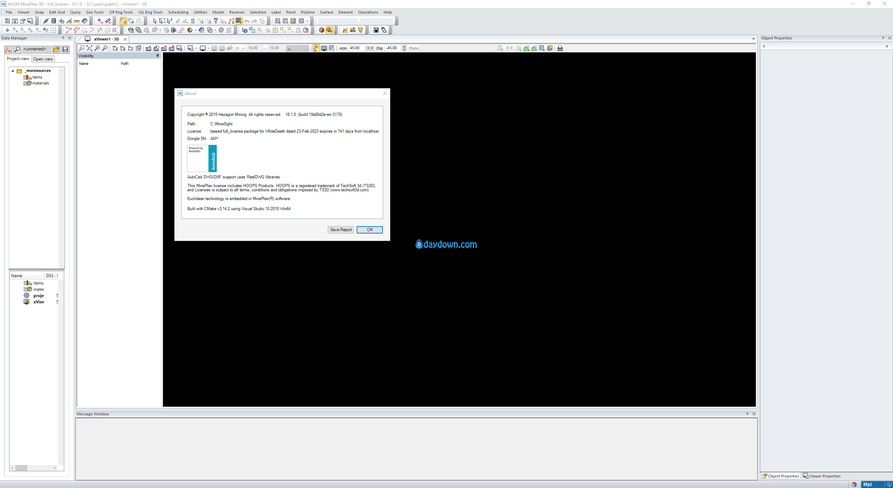Click the zoom extents icon in viewer toolbar

pos(89,48)
